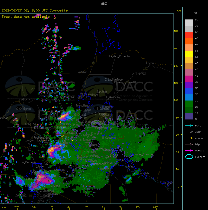Click the 'S_Francisco' place label
This screenshot has width=208, height=210.
coord(89,95)
